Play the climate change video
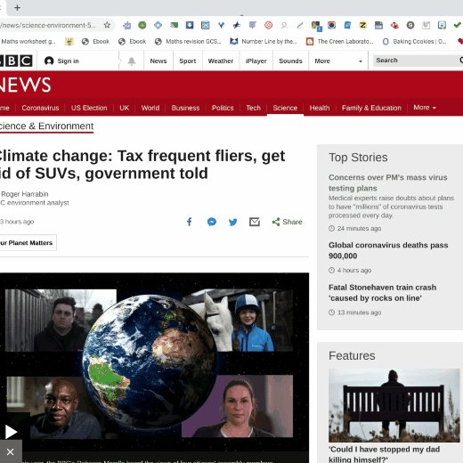This screenshot has width=463, height=463. point(11,432)
